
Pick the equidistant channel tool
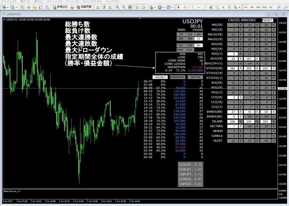[211, 7]
